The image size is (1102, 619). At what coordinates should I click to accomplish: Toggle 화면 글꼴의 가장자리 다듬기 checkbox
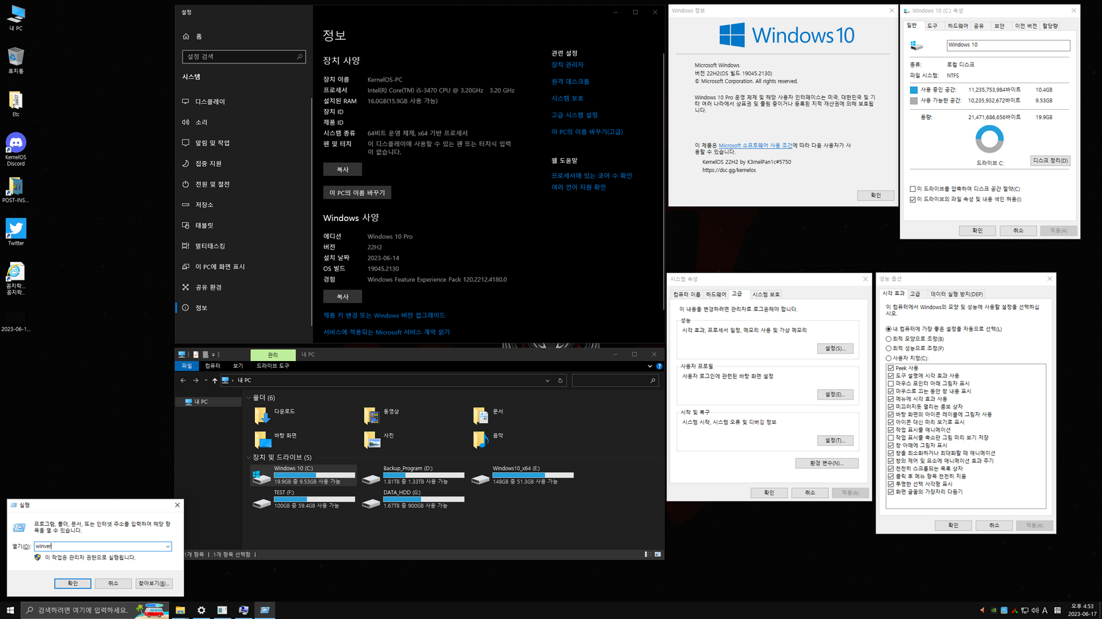(891, 492)
